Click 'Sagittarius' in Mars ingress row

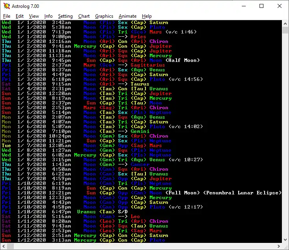[x=148, y=65]
